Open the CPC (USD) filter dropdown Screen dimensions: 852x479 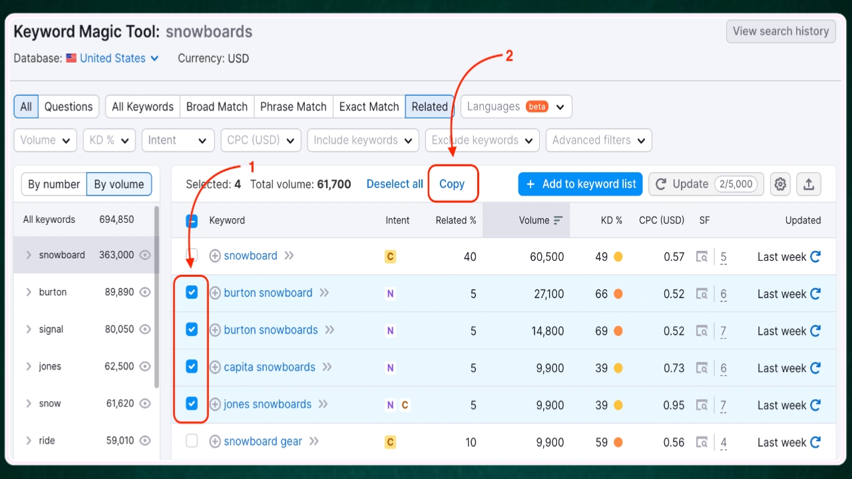[261, 140]
